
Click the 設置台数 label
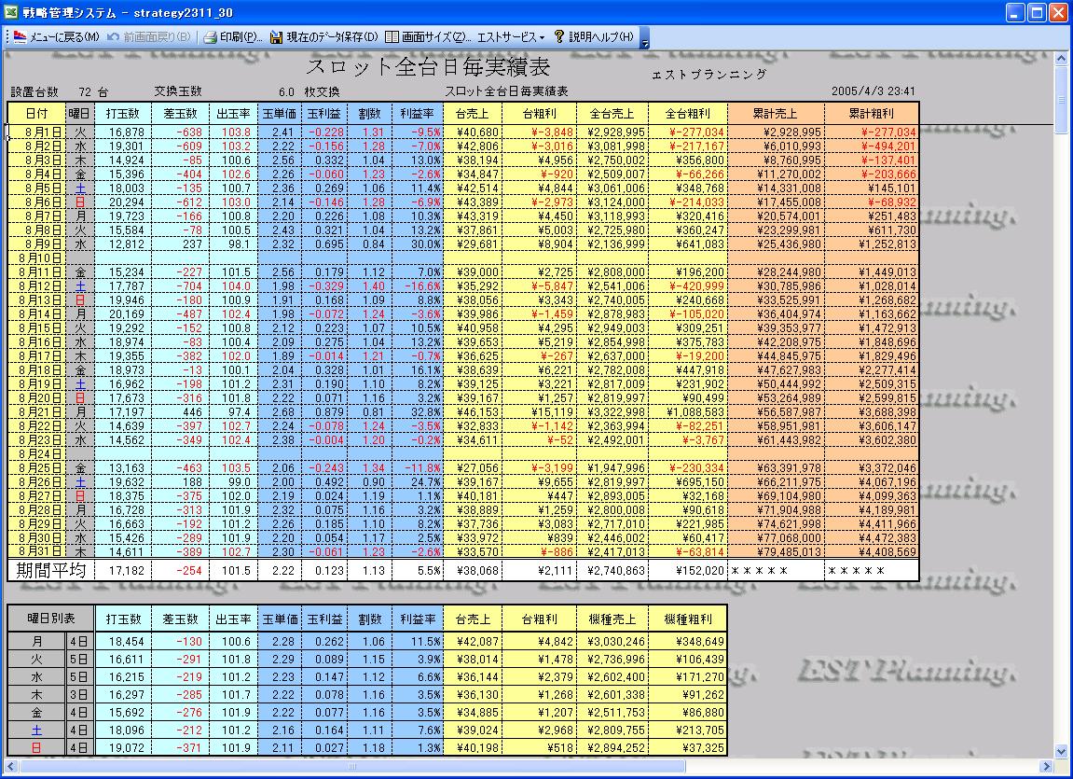click(34, 91)
